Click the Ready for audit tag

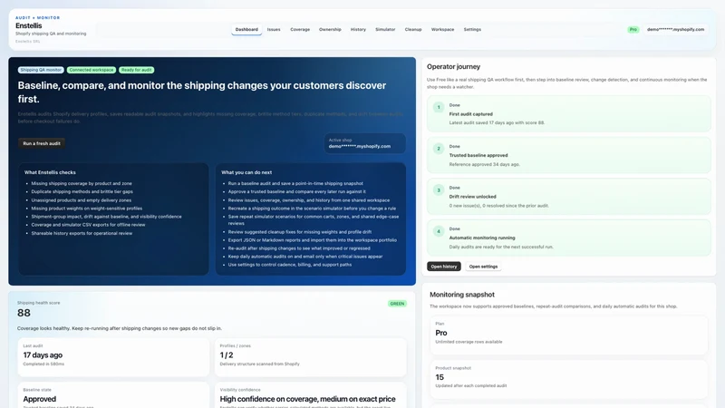point(137,70)
